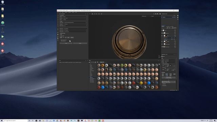
Task: Click the add effect wand icon in Layers toolbar
Action: 166,28
